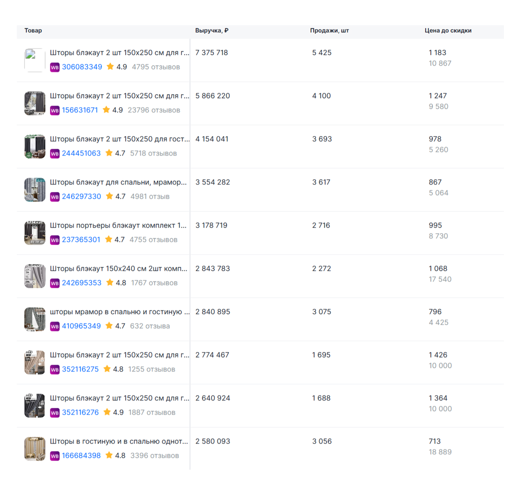The height and width of the screenshot is (495, 520).
Task: Select product title "Шторы портьеры блэкаут комплект"
Action: click(118, 225)
